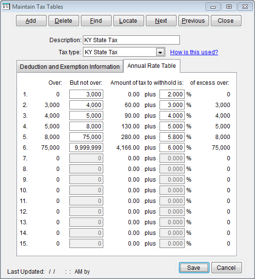This screenshot has height=279, width=255.
Task: Click row 6 percent field 6.000
Action: point(172,148)
